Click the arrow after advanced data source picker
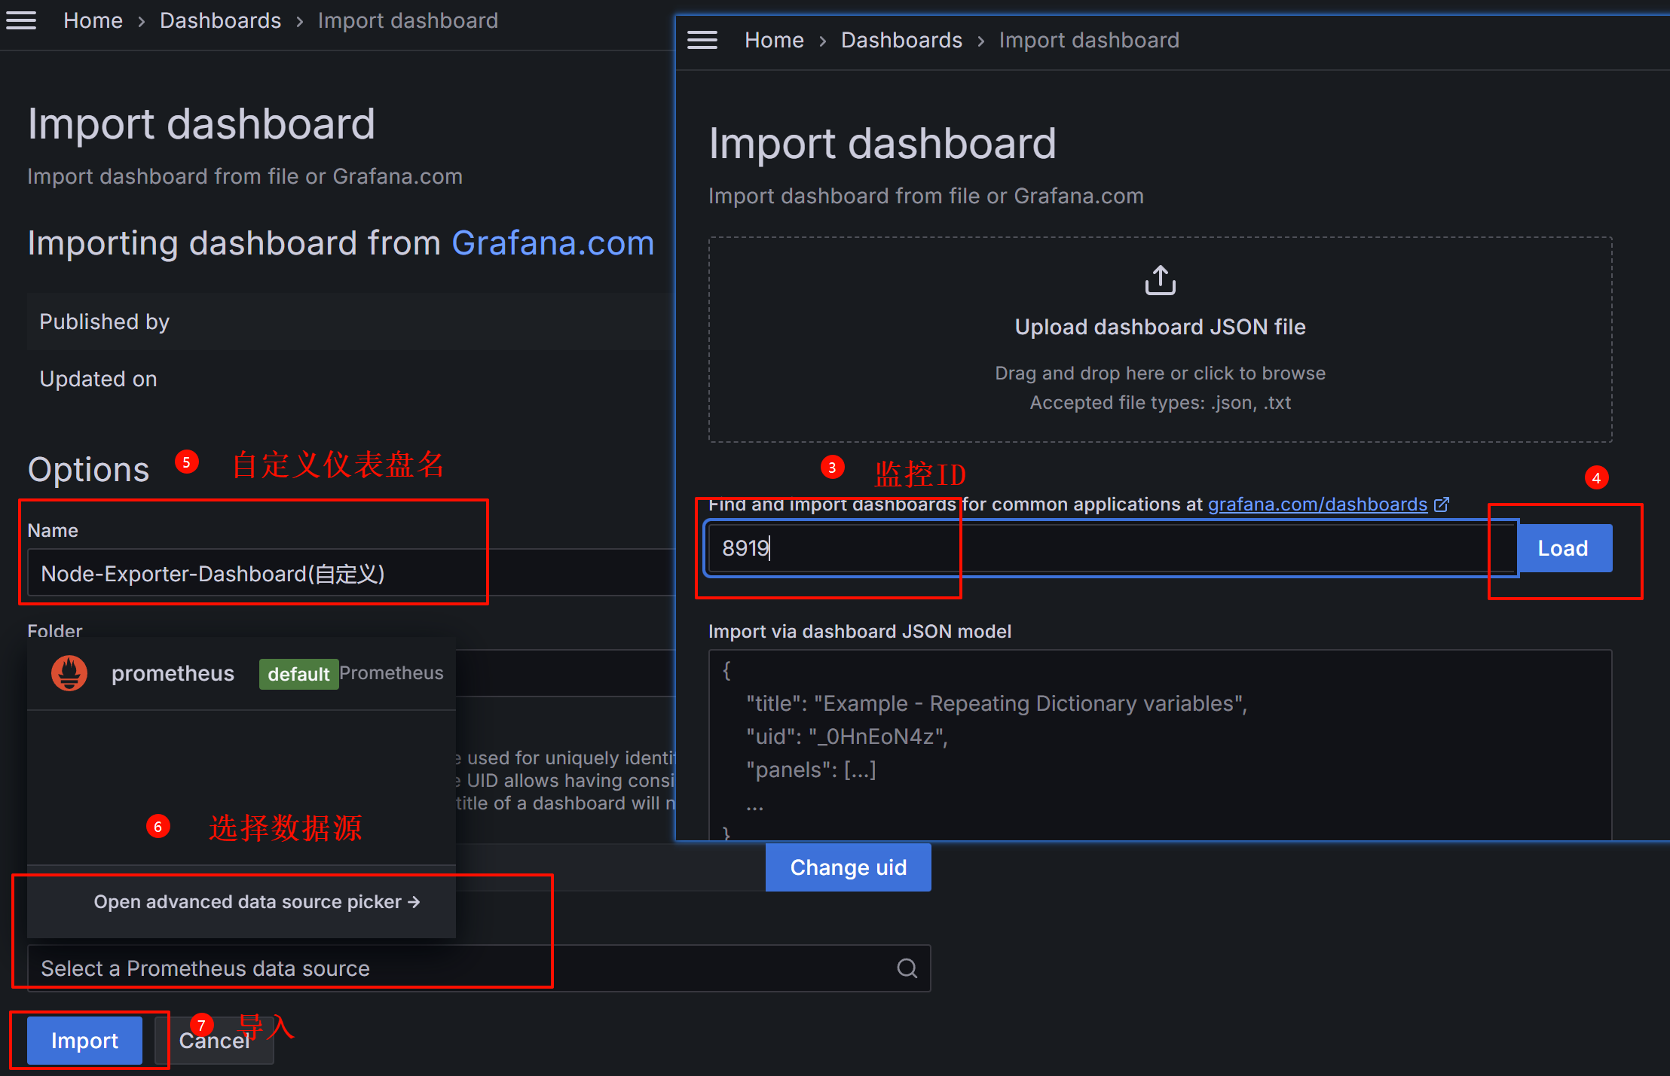Screen dimensions: 1670x1076 tap(414, 901)
